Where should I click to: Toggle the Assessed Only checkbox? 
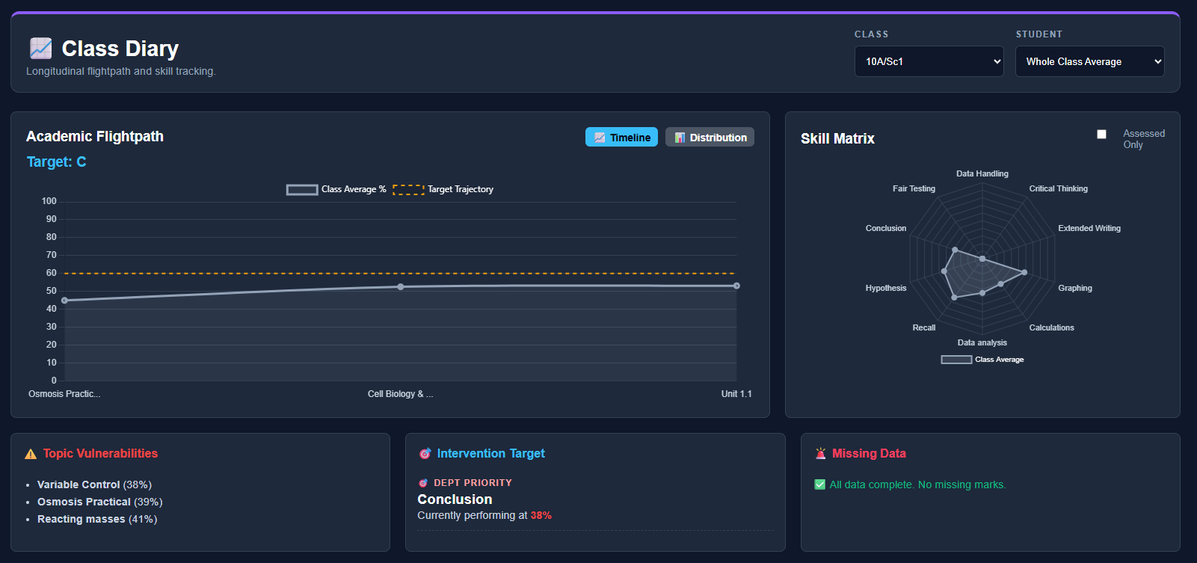1101,135
